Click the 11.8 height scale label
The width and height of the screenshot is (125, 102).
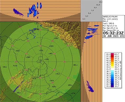pyautogui.click(x=98, y=5)
